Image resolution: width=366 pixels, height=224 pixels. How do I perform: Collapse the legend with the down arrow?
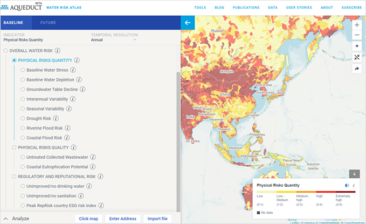tap(354, 173)
